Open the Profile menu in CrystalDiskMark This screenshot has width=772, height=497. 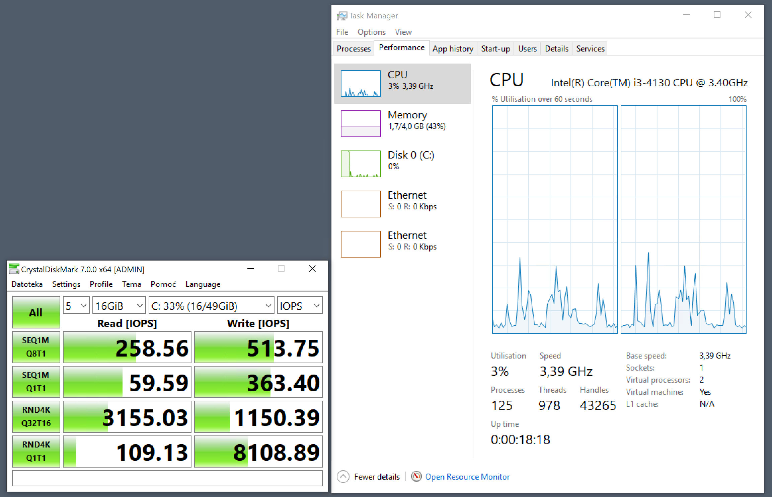click(101, 284)
